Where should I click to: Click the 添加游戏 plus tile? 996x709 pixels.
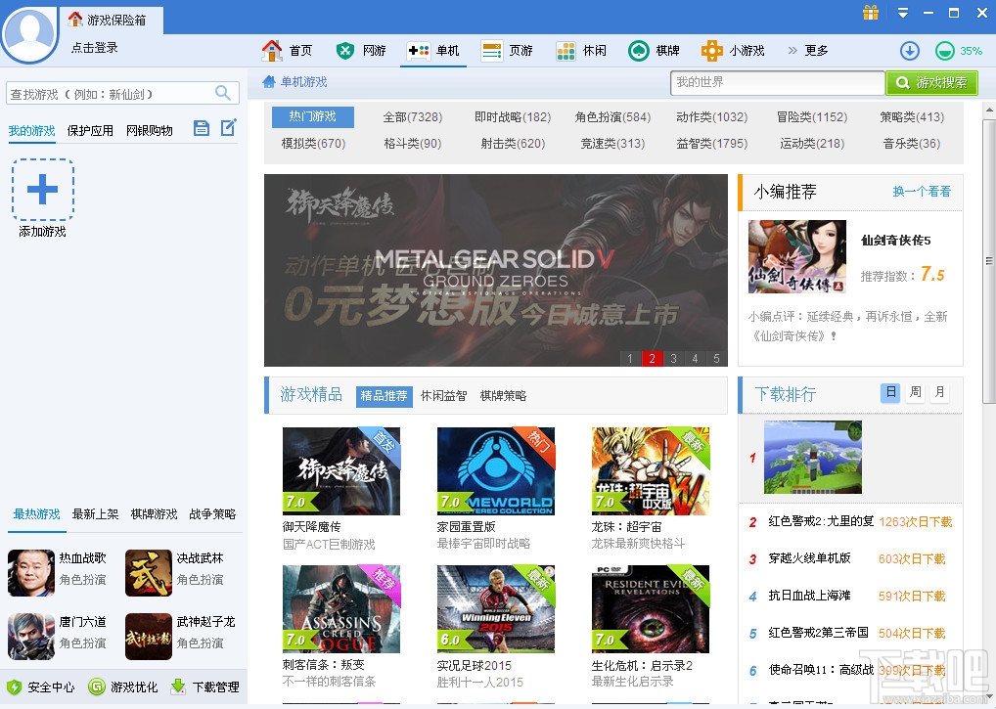click(42, 189)
